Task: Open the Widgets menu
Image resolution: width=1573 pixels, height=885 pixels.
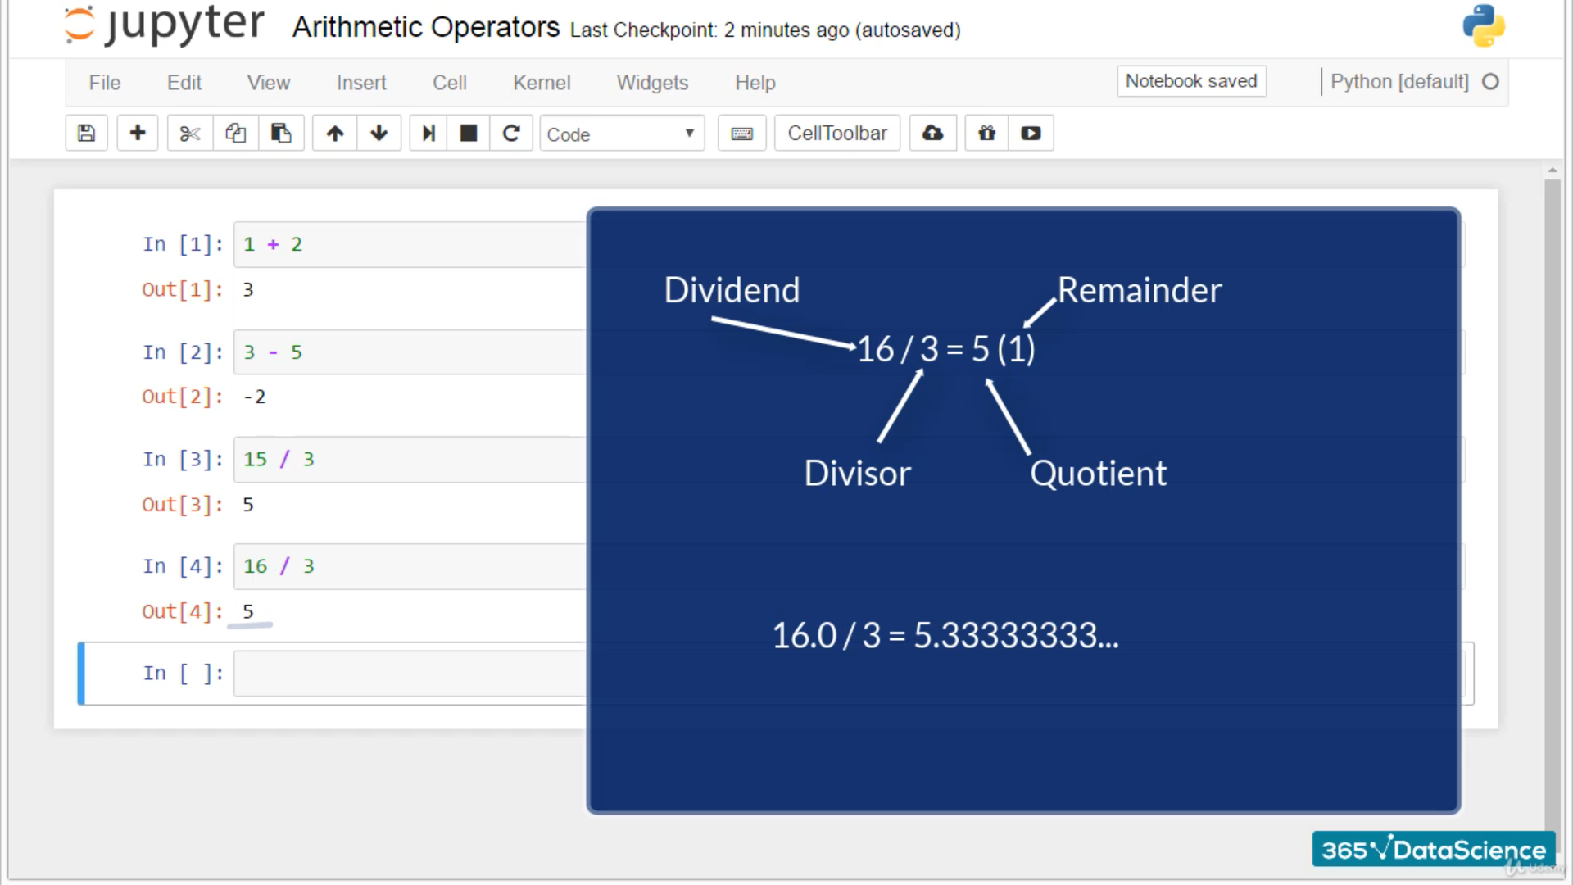Action: [652, 83]
